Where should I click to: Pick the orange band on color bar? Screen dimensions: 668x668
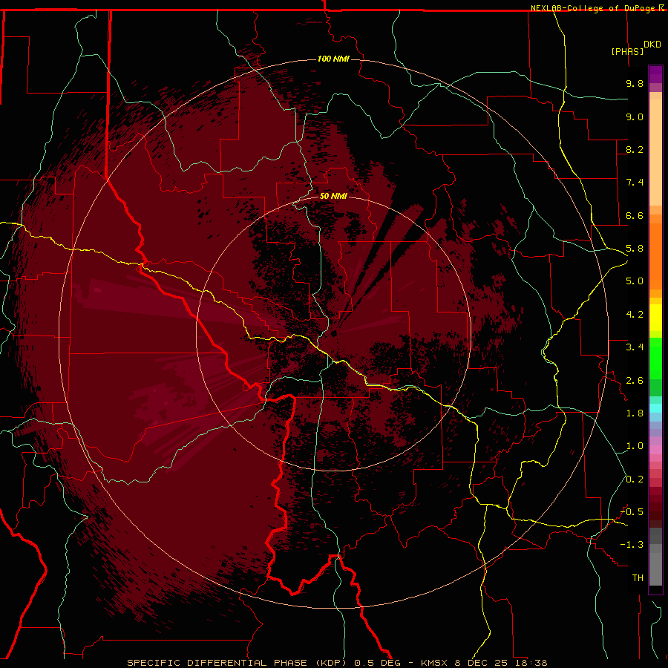pos(655,256)
